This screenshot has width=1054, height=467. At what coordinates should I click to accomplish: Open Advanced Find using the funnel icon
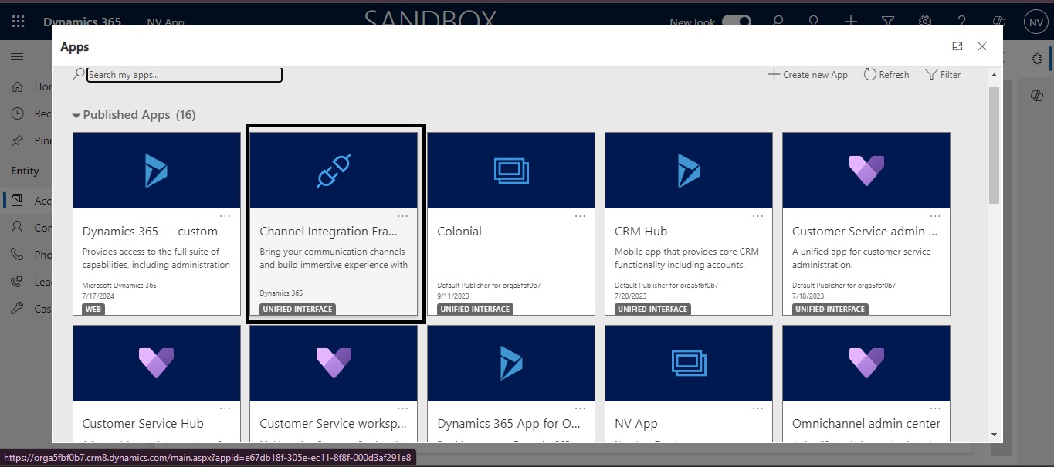pos(887,21)
